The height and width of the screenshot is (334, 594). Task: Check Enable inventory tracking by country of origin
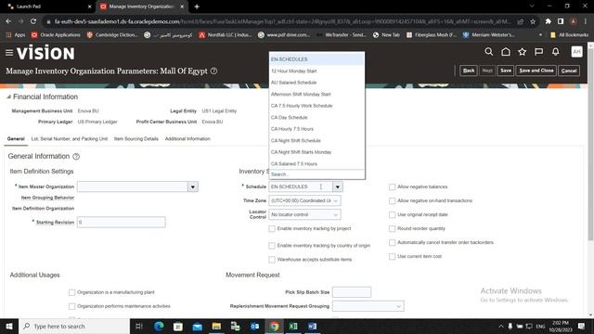coord(272,246)
